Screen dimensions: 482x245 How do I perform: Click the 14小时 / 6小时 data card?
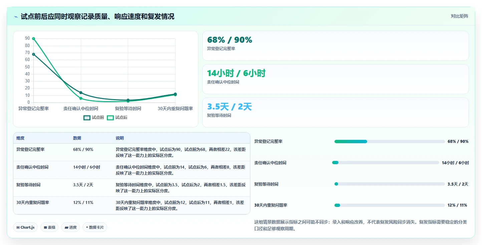point(335,79)
